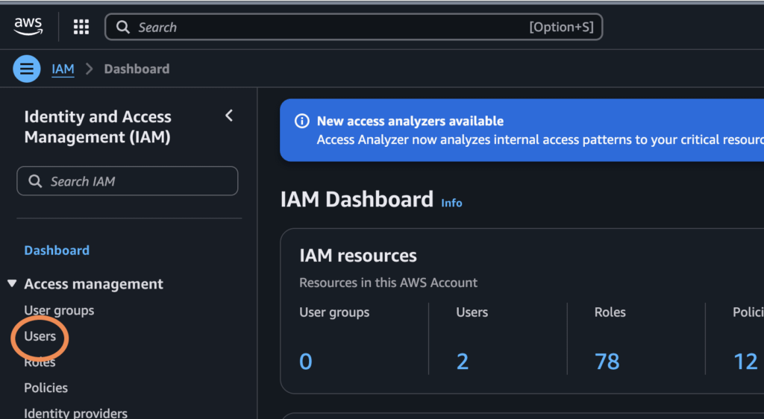Image resolution: width=764 pixels, height=419 pixels.
Task: Open User groups in the sidebar
Action: pos(59,310)
